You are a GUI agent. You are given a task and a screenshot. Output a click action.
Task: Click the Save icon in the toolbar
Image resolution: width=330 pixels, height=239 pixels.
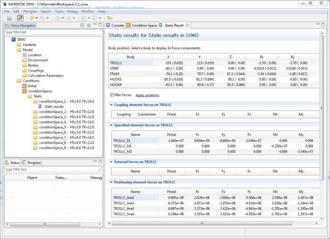(9, 18)
